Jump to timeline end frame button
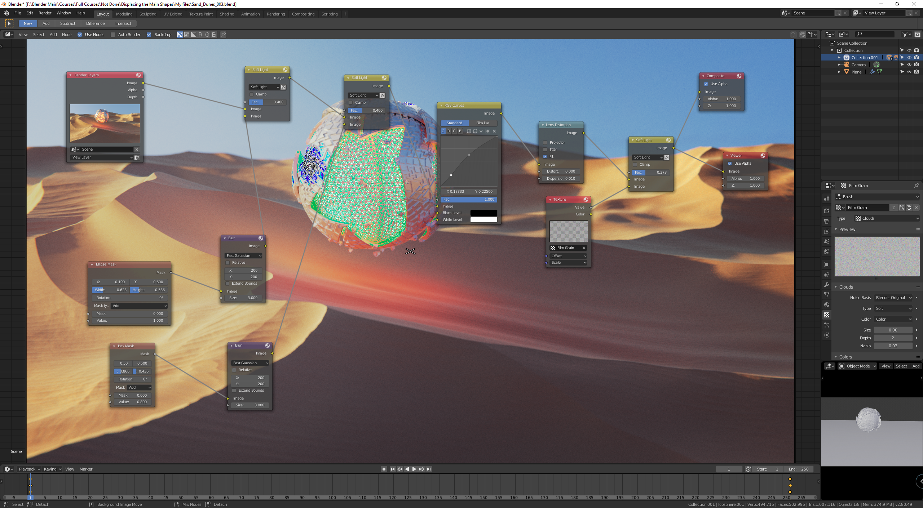The width and height of the screenshot is (923, 508). [429, 469]
